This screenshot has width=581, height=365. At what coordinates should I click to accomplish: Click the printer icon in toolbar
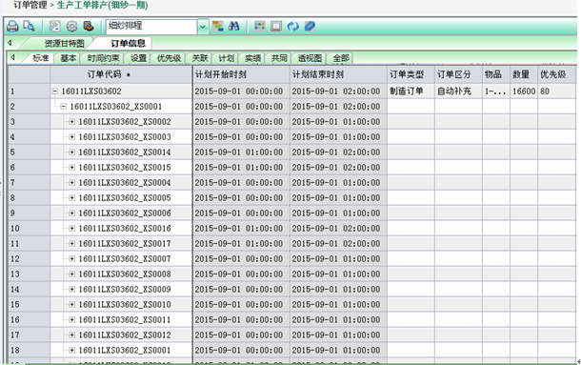12,27
